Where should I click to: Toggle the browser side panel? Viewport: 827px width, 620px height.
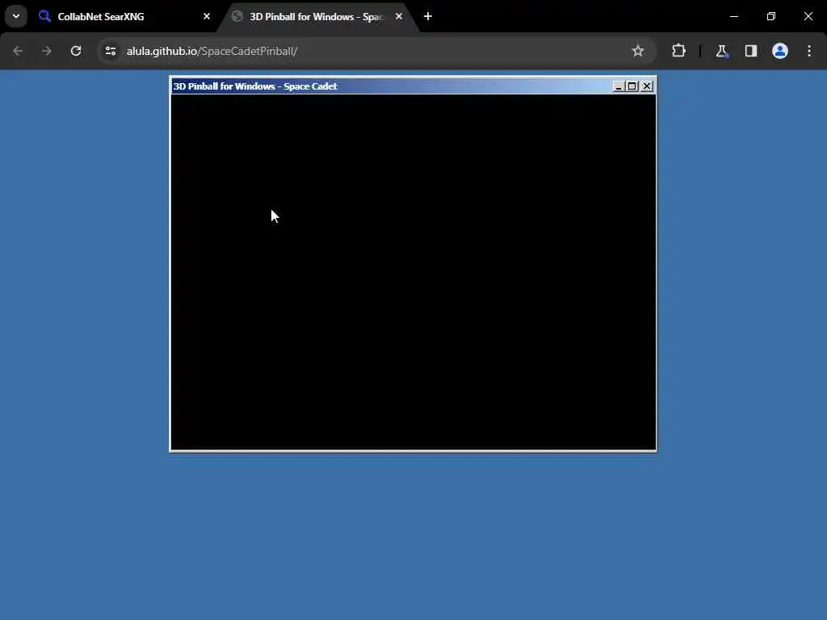[750, 51]
